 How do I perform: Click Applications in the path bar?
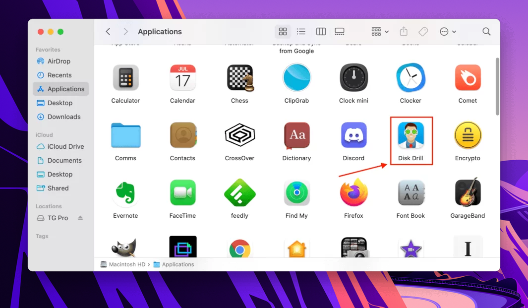click(174, 264)
